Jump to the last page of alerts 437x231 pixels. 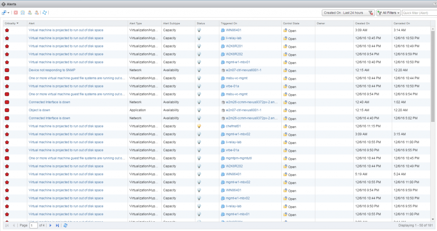pos(57,225)
